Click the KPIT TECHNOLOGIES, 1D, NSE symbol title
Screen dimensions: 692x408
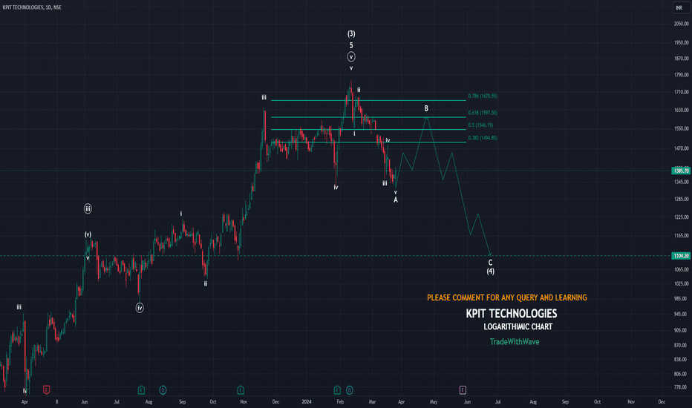click(32, 7)
